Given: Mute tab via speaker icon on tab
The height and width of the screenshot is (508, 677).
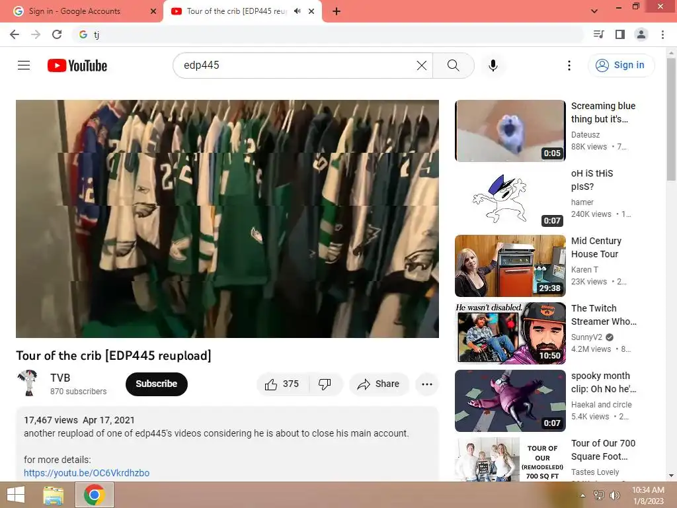Looking at the screenshot, I should coord(297,11).
